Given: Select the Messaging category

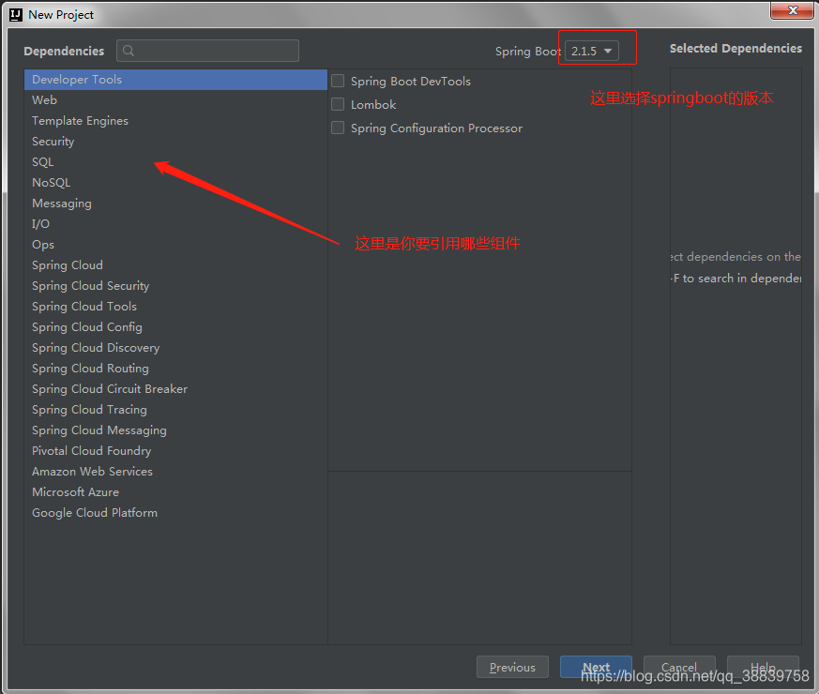Looking at the screenshot, I should pyautogui.click(x=175, y=204).
